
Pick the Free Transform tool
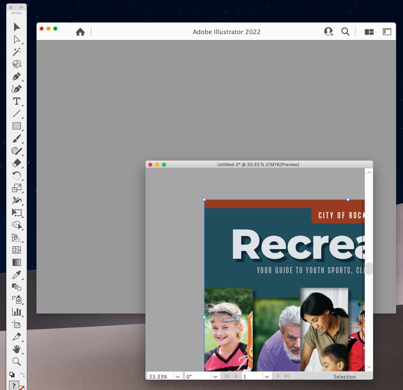(x=17, y=213)
